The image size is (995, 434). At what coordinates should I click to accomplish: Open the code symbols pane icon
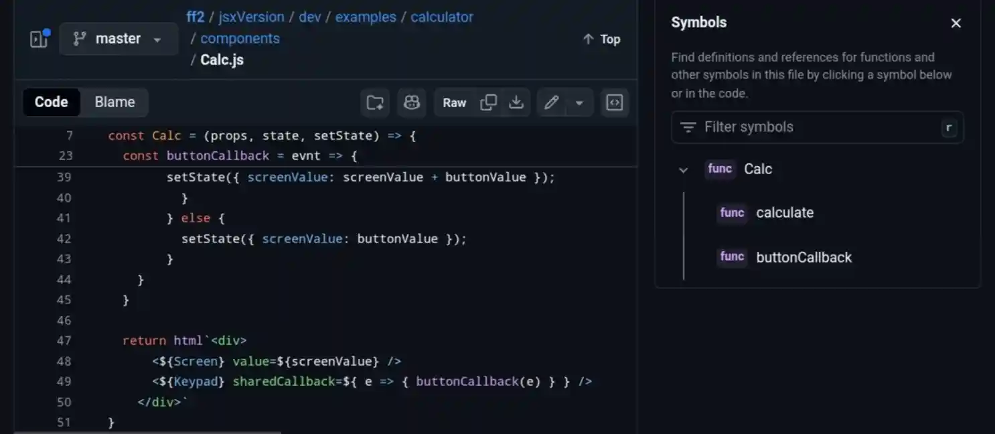coord(614,102)
